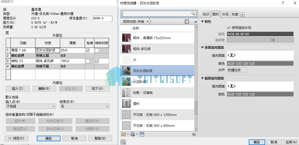Click the create new material icon
The width and height of the screenshot is (299, 145).
[x=133, y=134]
